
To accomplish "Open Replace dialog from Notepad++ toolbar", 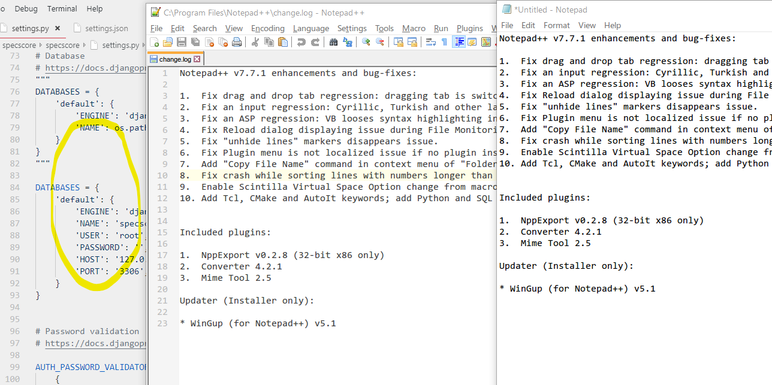I will click(x=347, y=42).
